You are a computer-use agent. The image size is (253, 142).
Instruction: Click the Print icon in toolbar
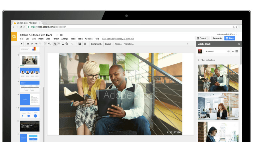tap(28, 44)
